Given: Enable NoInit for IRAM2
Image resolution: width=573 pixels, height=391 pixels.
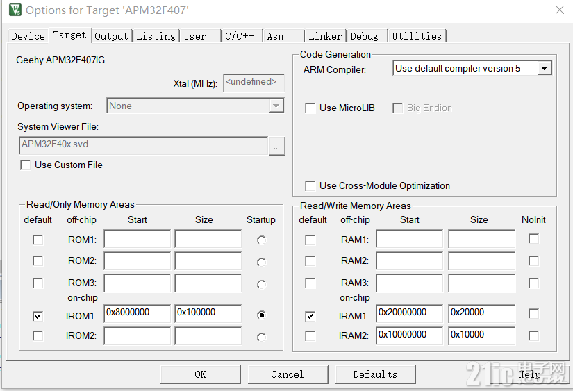Looking at the screenshot, I should 534,336.
